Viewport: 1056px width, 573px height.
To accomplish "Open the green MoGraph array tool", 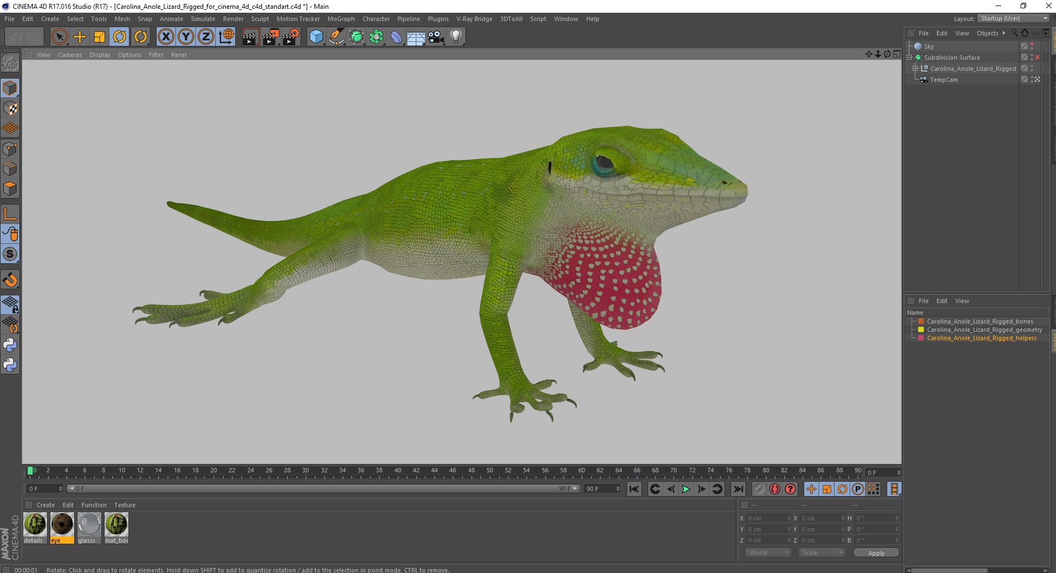I will coord(376,37).
